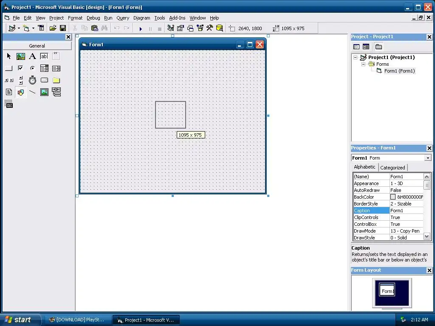Open the Menu Editor from the toolbar
Screen dimensions: 435x326
(41, 28)
